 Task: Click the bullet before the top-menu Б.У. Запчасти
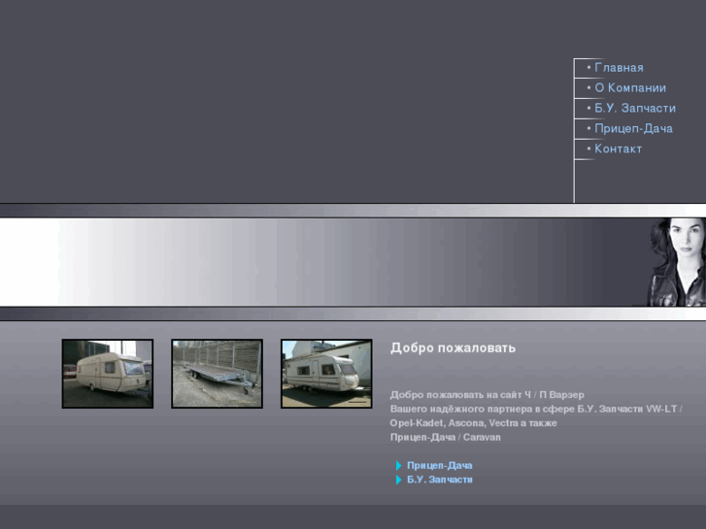[589, 109]
